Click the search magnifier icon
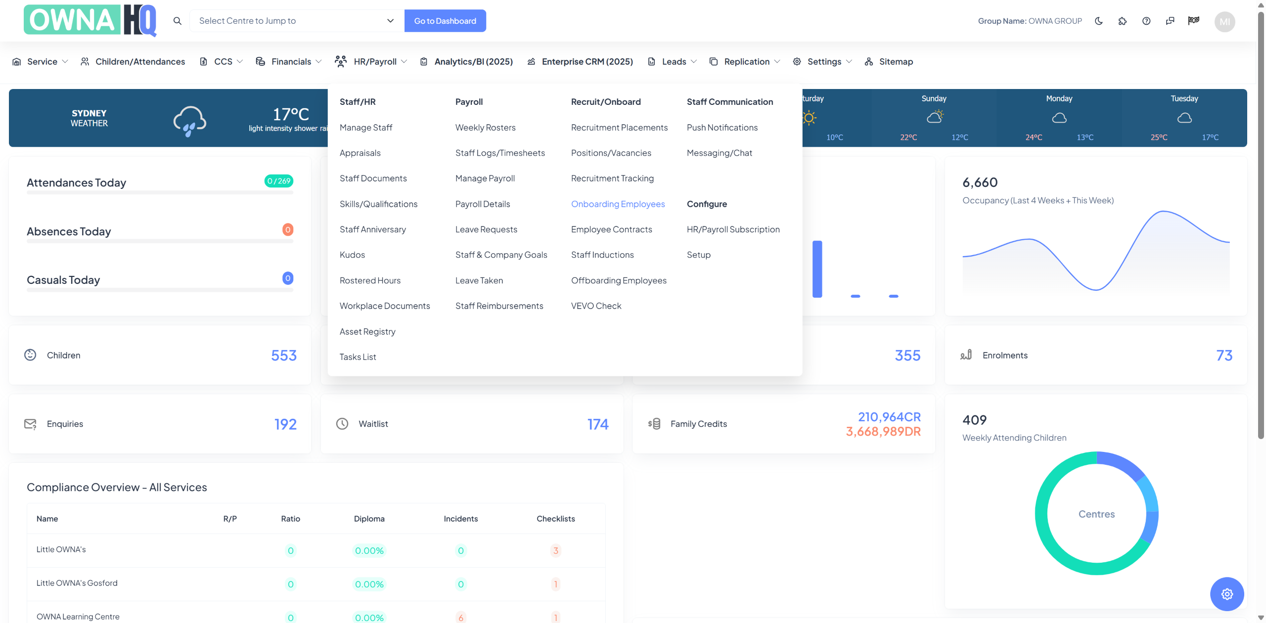Image resolution: width=1266 pixels, height=623 pixels. [x=178, y=21]
